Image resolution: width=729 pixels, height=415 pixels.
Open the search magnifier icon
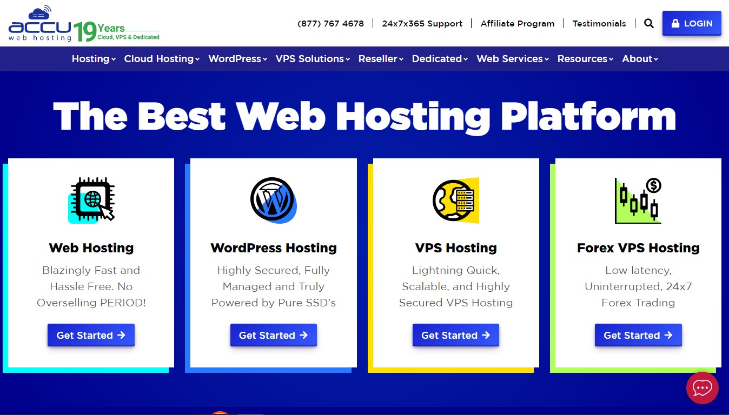[x=649, y=24]
